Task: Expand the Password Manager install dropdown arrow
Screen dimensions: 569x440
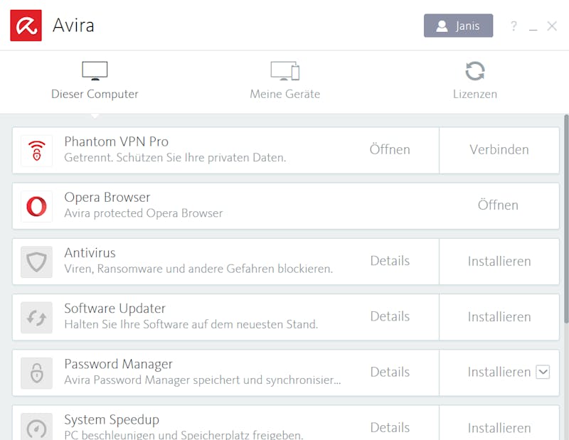Action: pos(543,372)
